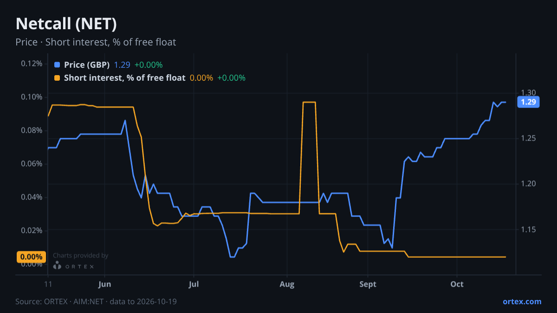Click the orange 0.00% value in legend

click(x=201, y=78)
